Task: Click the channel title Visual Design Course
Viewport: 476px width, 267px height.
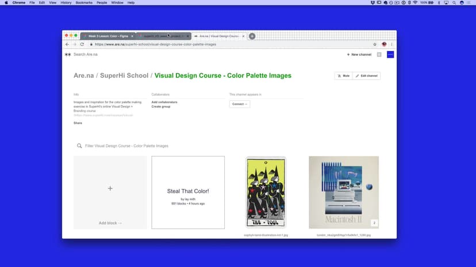Action: (x=223, y=76)
